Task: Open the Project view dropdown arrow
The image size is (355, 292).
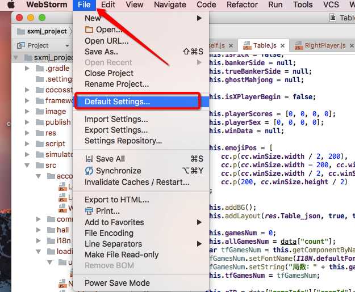Action: pyautogui.click(x=67, y=46)
